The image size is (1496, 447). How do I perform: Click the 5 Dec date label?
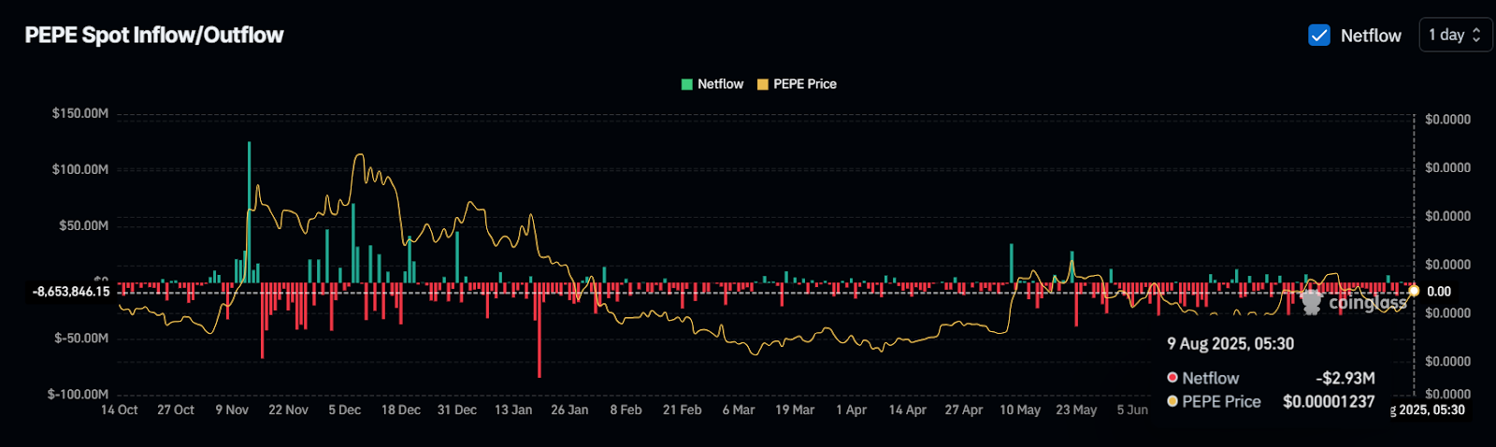click(x=344, y=410)
